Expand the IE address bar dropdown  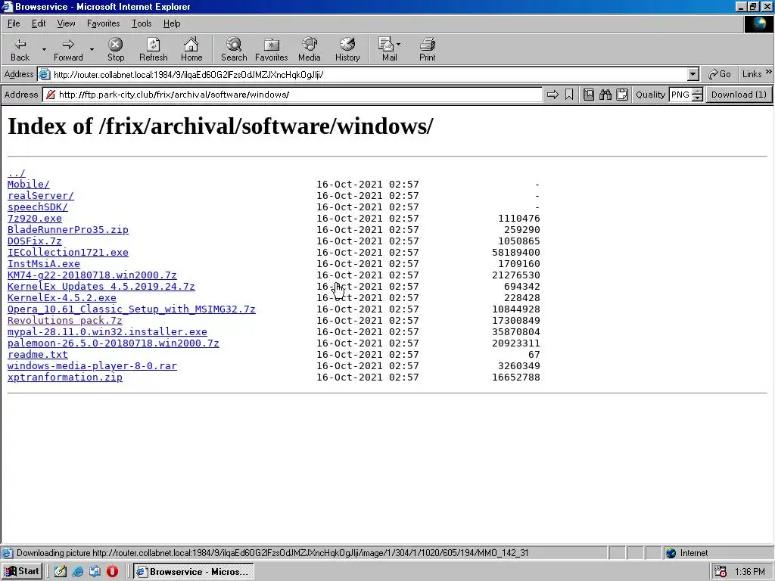pos(693,74)
